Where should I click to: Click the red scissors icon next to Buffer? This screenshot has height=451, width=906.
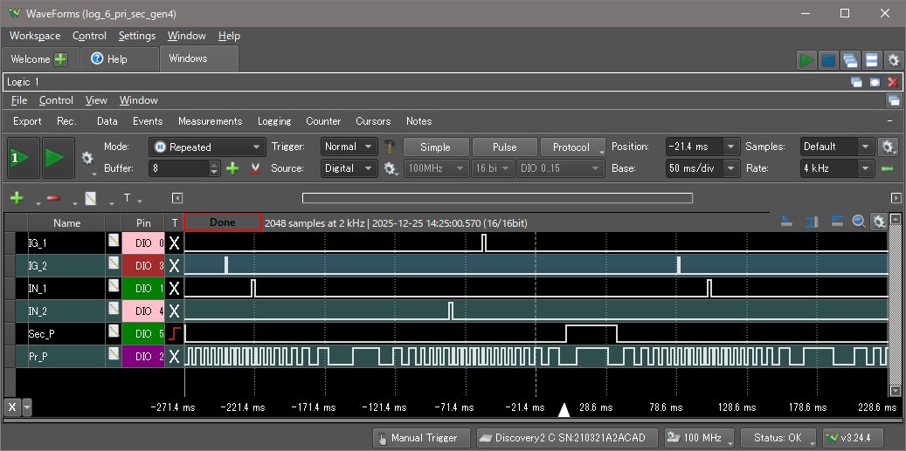(256, 168)
